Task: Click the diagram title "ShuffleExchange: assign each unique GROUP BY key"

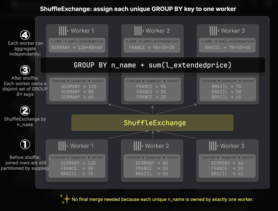Action: click(x=138, y=9)
